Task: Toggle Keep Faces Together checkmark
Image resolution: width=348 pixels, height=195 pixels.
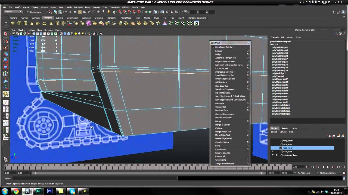Action: click(213, 47)
